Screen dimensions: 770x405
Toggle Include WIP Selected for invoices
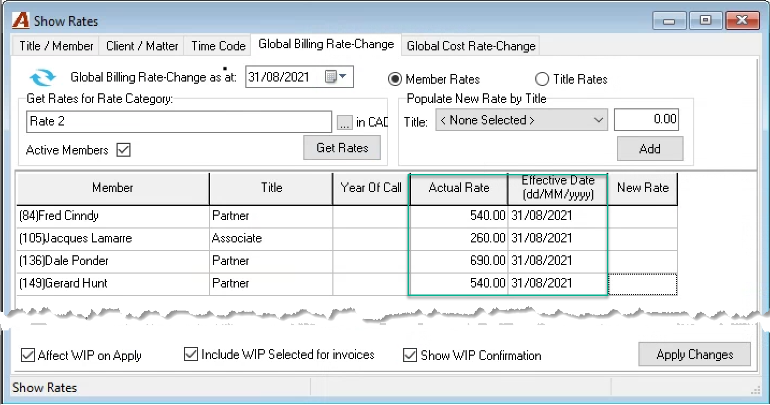click(x=191, y=355)
